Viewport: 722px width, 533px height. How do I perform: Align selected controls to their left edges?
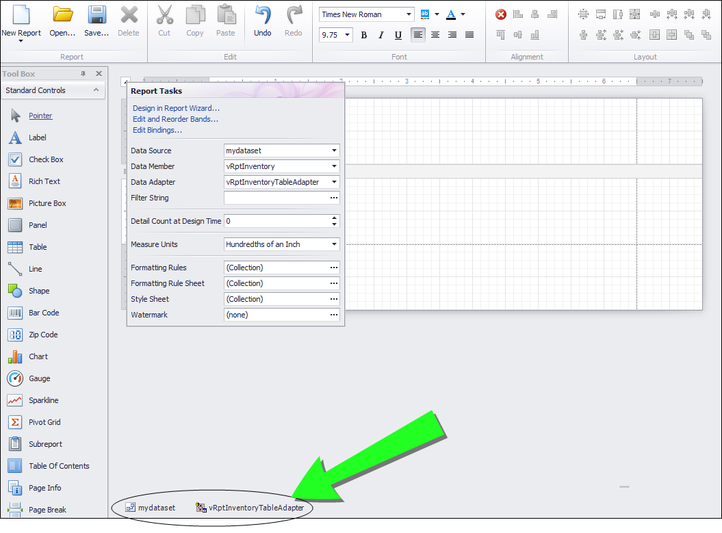[x=518, y=15]
